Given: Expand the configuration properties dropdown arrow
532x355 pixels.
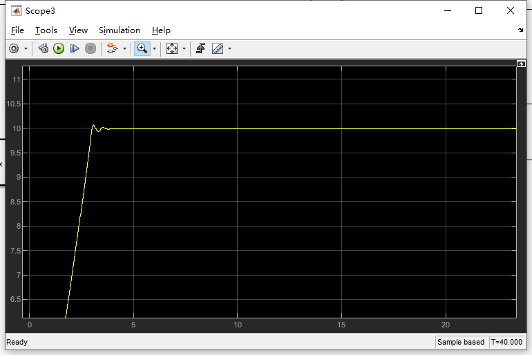Looking at the screenshot, I should pyautogui.click(x=26, y=49).
